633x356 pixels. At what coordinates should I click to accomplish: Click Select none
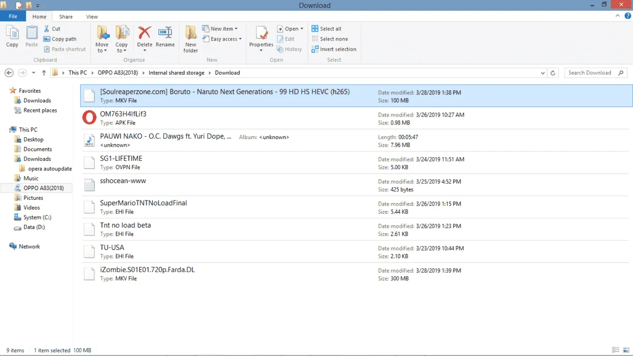[330, 39]
